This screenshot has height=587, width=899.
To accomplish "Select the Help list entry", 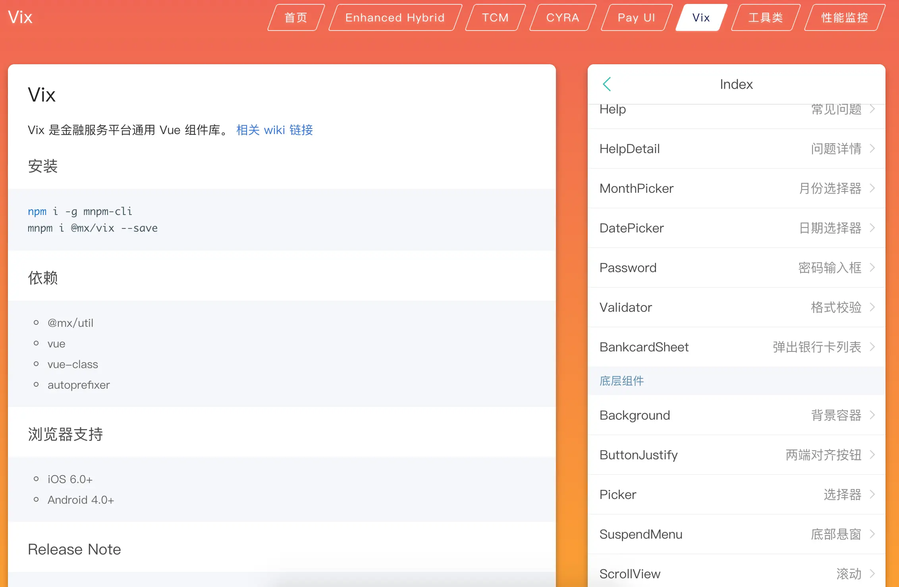I will pos(736,111).
